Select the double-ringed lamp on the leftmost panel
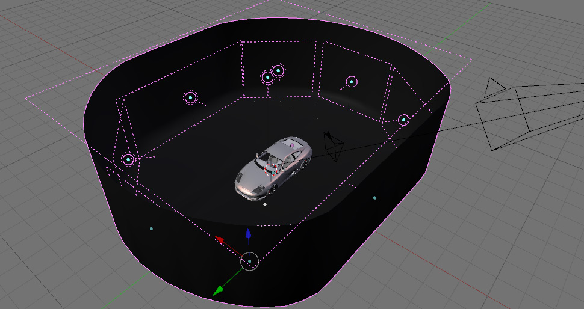Screen dimensions: 584x309 (128, 159)
